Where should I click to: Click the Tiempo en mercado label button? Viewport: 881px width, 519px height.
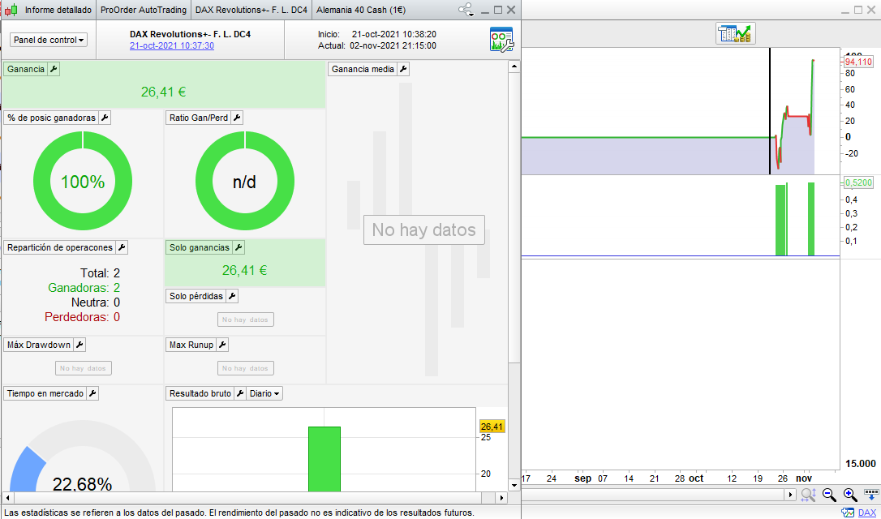coord(45,394)
